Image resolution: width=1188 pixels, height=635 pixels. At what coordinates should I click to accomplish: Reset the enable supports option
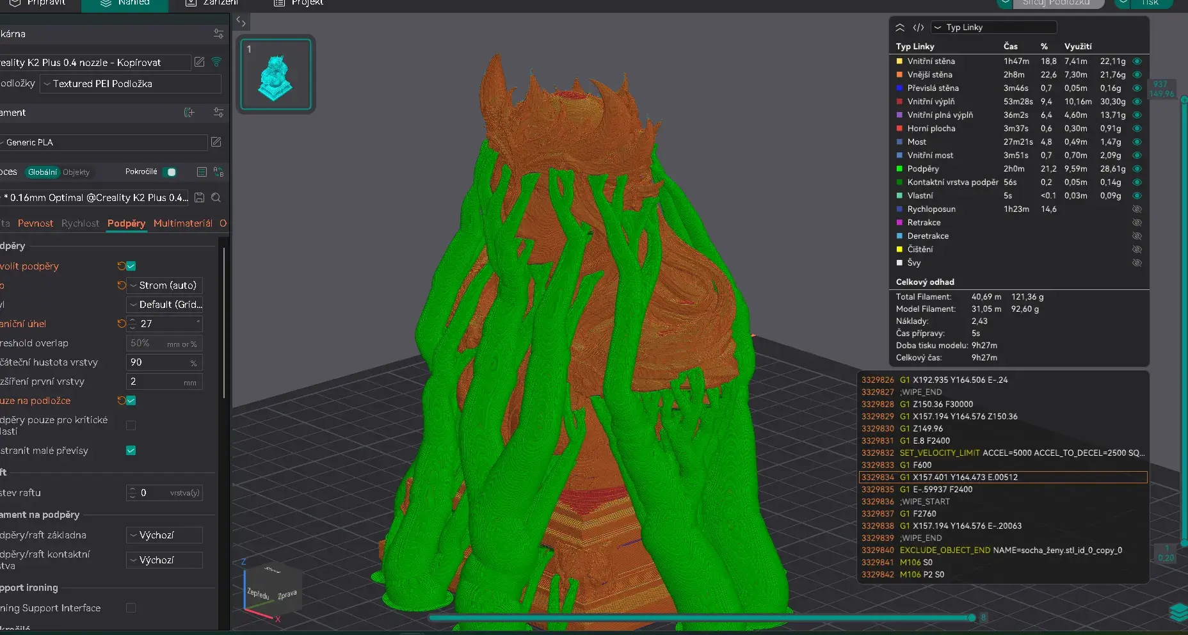coord(121,266)
